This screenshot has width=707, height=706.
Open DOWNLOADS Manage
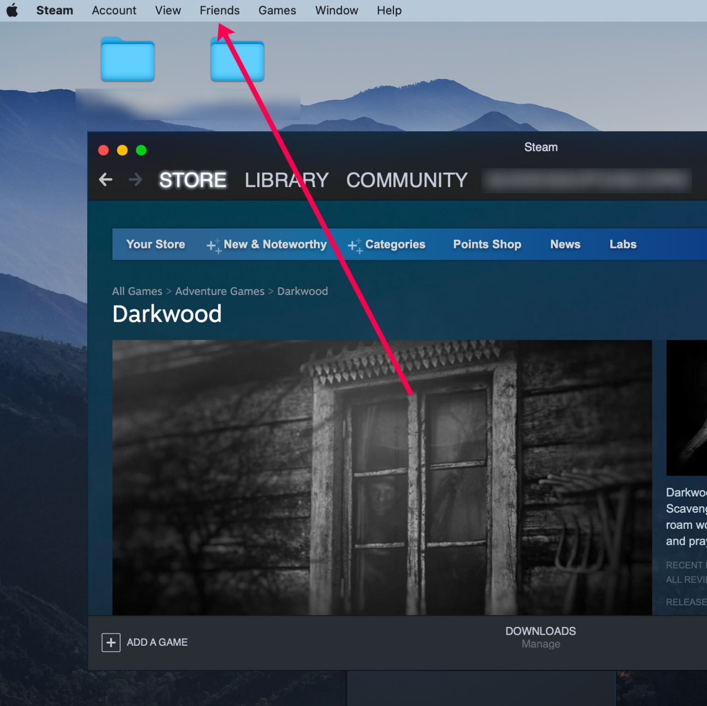point(541,637)
